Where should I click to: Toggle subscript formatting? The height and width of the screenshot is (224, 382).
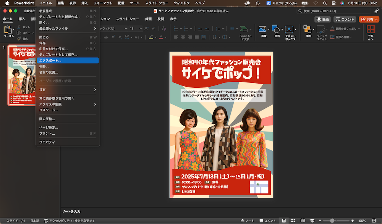(120, 37)
